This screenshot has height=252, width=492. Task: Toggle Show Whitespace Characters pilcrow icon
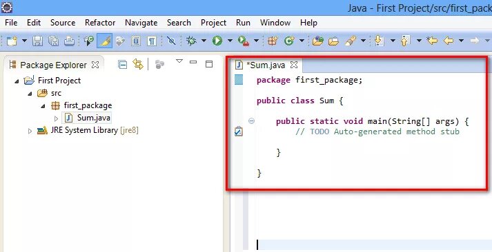click(x=152, y=41)
